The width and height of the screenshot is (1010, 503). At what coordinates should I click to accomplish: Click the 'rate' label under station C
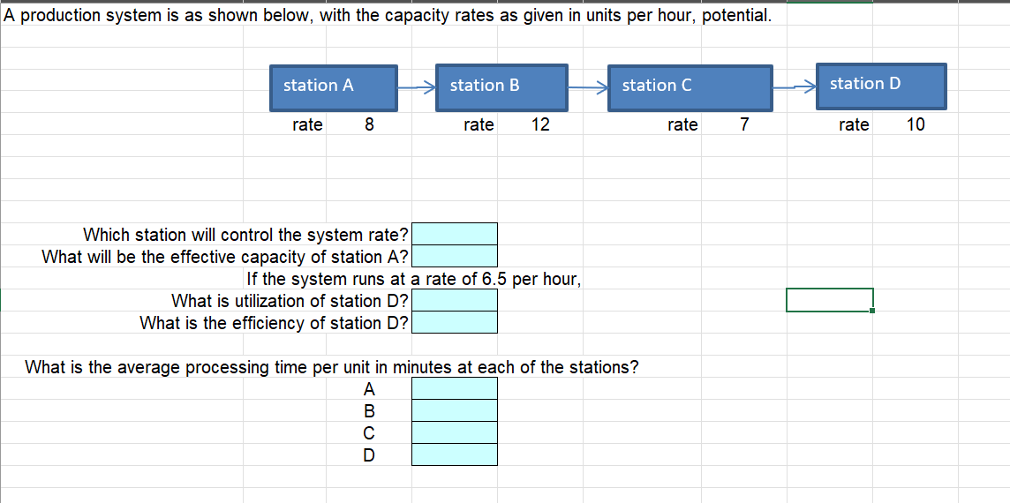(682, 124)
